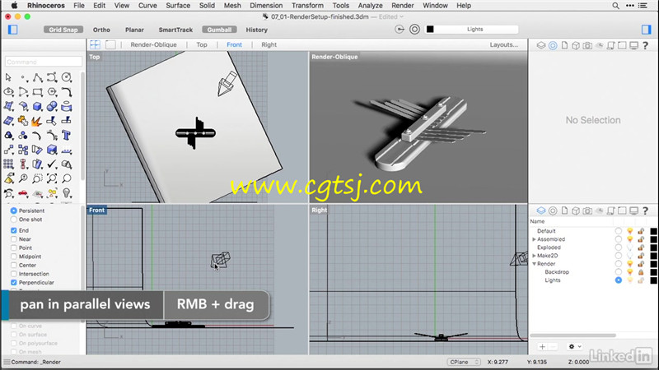Click the Default layer black color swatch
Viewport: 659px width, 370px height.
653,231
